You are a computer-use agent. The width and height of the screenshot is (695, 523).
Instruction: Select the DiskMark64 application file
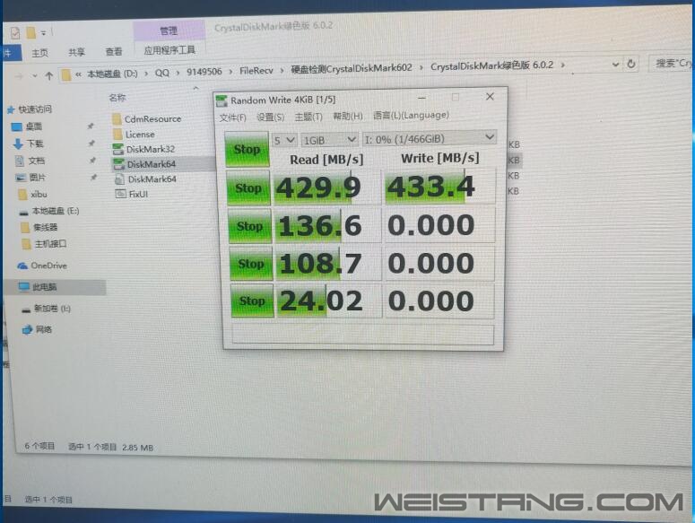(x=145, y=164)
